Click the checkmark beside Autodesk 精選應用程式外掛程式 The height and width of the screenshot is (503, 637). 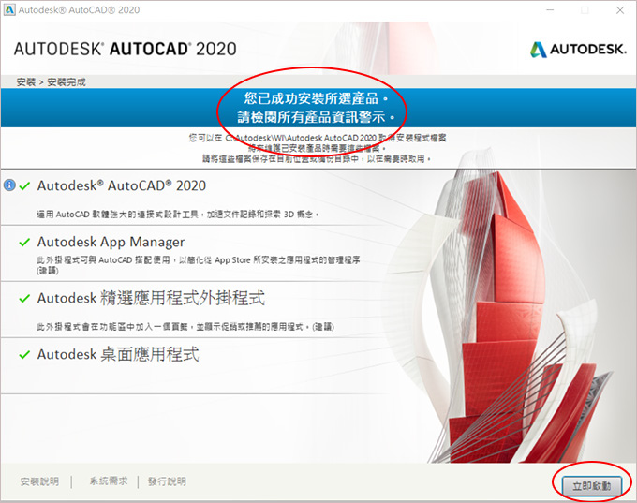point(24,299)
